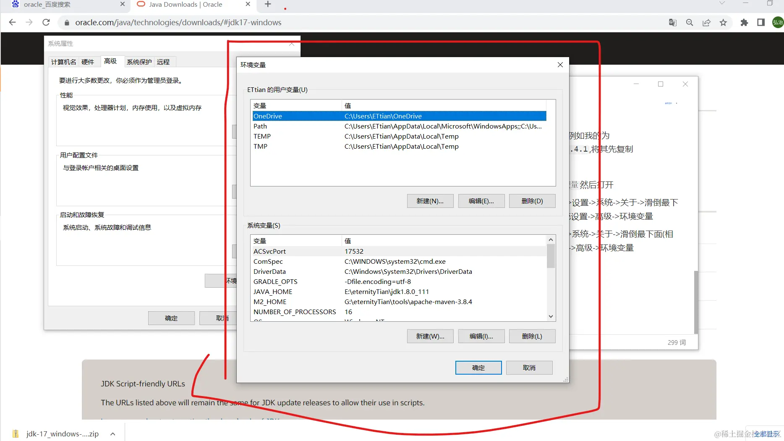Select the 计算机名 tab in 系统属性
The height and width of the screenshot is (441, 784).
pyautogui.click(x=63, y=62)
